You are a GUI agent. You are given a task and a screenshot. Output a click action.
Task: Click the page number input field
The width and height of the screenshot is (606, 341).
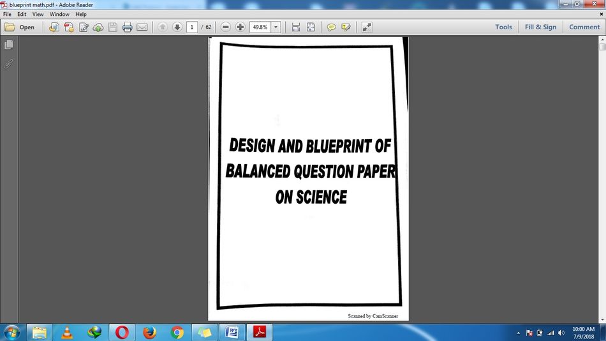point(192,27)
